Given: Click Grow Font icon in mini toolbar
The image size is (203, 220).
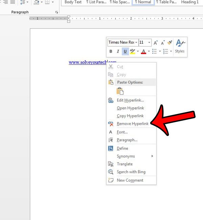Looking at the screenshot, I should (x=155, y=43).
